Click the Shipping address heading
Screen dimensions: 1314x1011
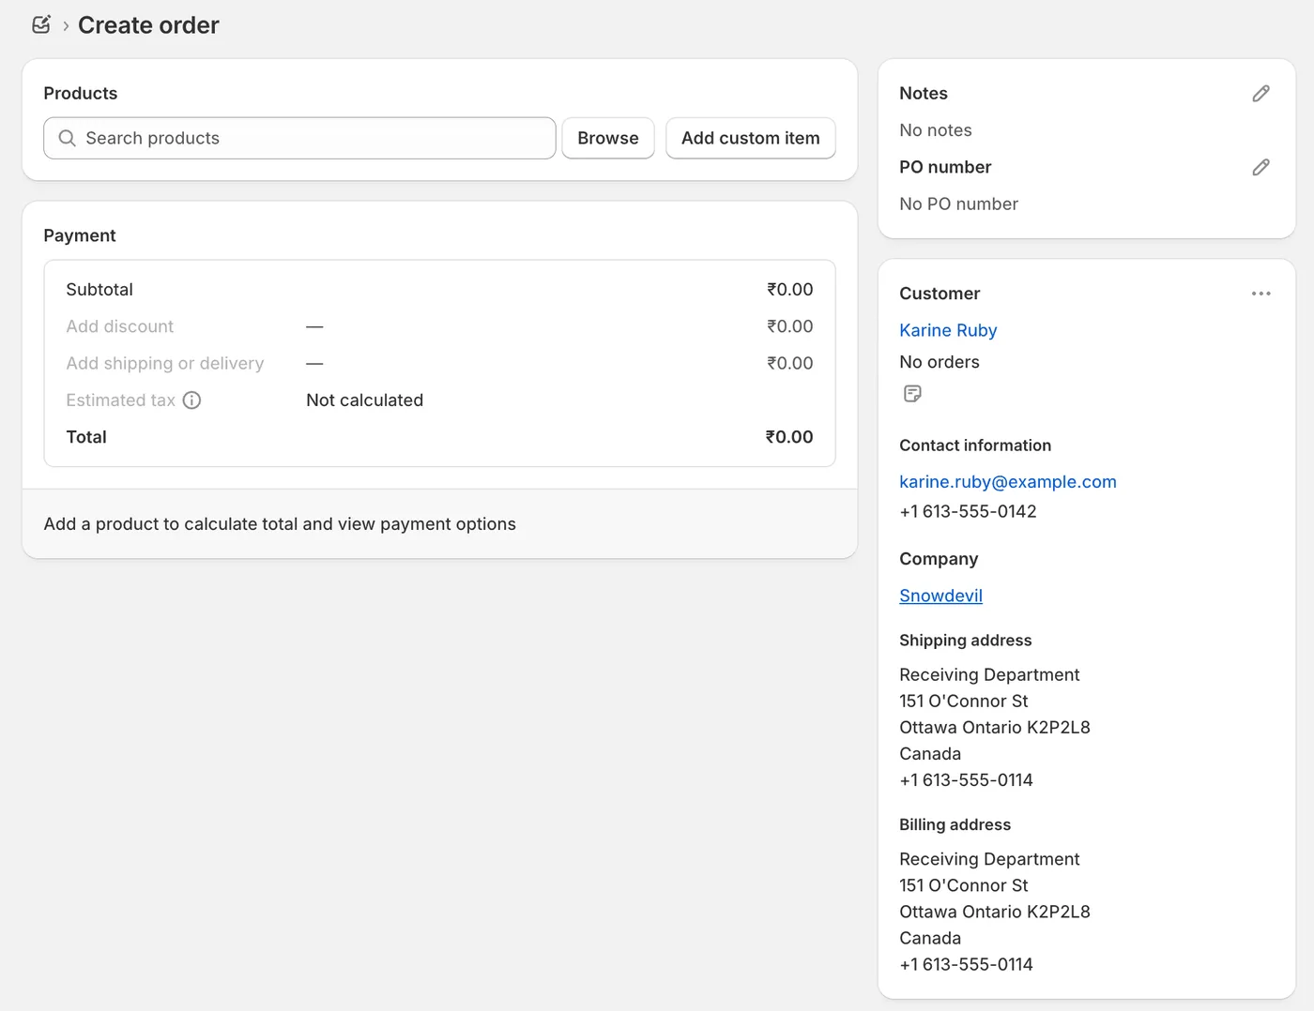point(966,641)
